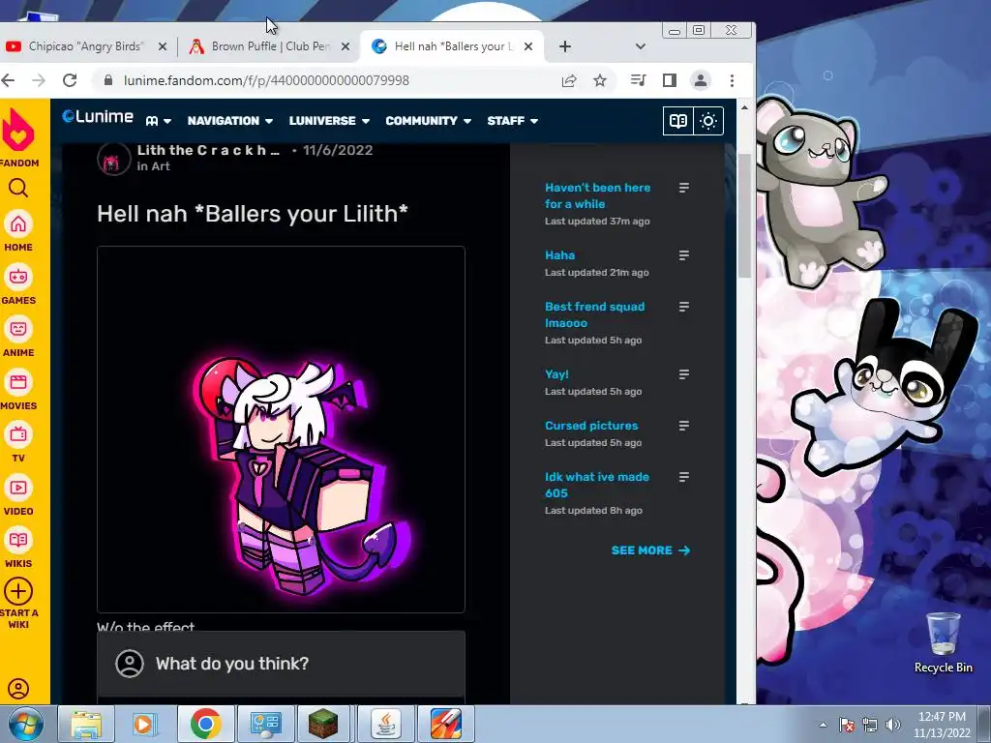Viewport: 991px width, 743px height.
Task: Share this page icon in address bar
Action: [569, 80]
